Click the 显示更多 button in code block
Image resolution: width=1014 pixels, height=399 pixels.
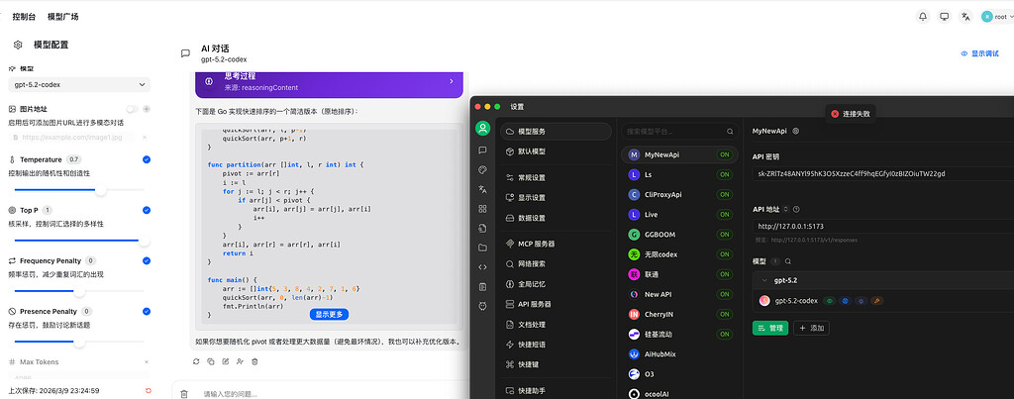pos(329,314)
